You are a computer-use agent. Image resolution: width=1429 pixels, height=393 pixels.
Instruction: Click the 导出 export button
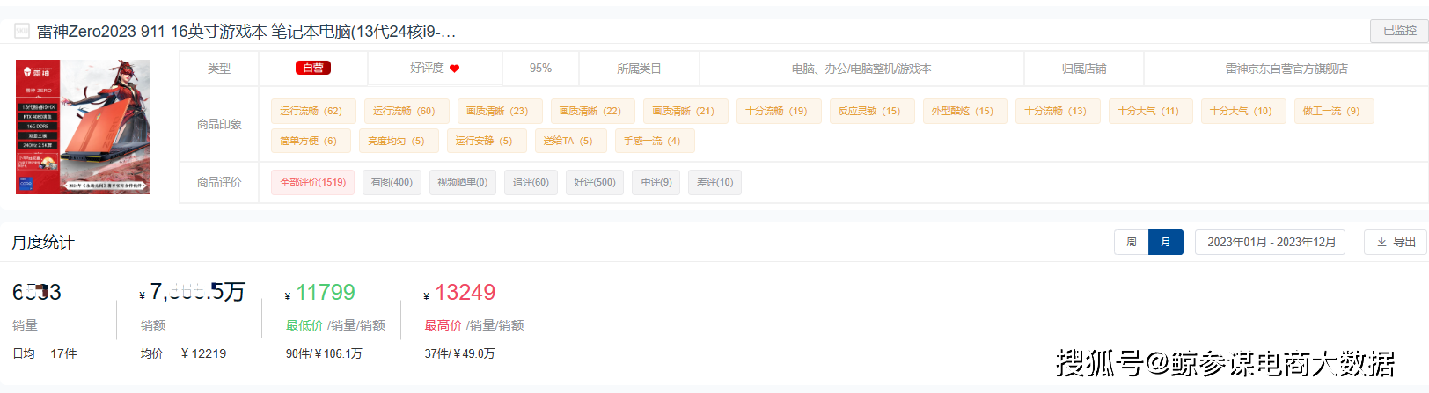tap(1396, 242)
